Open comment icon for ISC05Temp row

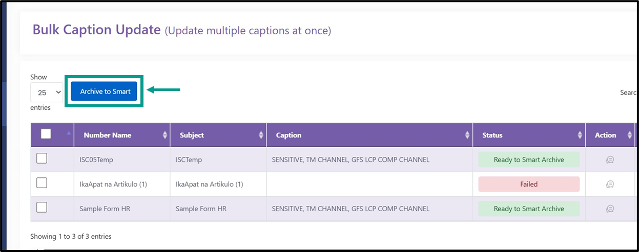pos(610,159)
